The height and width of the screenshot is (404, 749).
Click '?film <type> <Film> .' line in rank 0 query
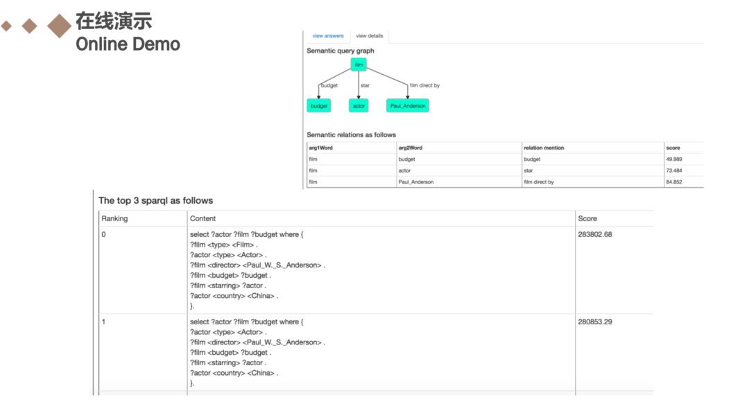pyautogui.click(x=224, y=245)
